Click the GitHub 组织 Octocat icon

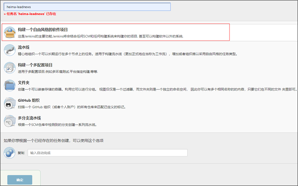coord(9,103)
